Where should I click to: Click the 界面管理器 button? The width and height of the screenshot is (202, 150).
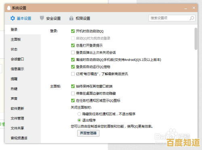(88, 133)
